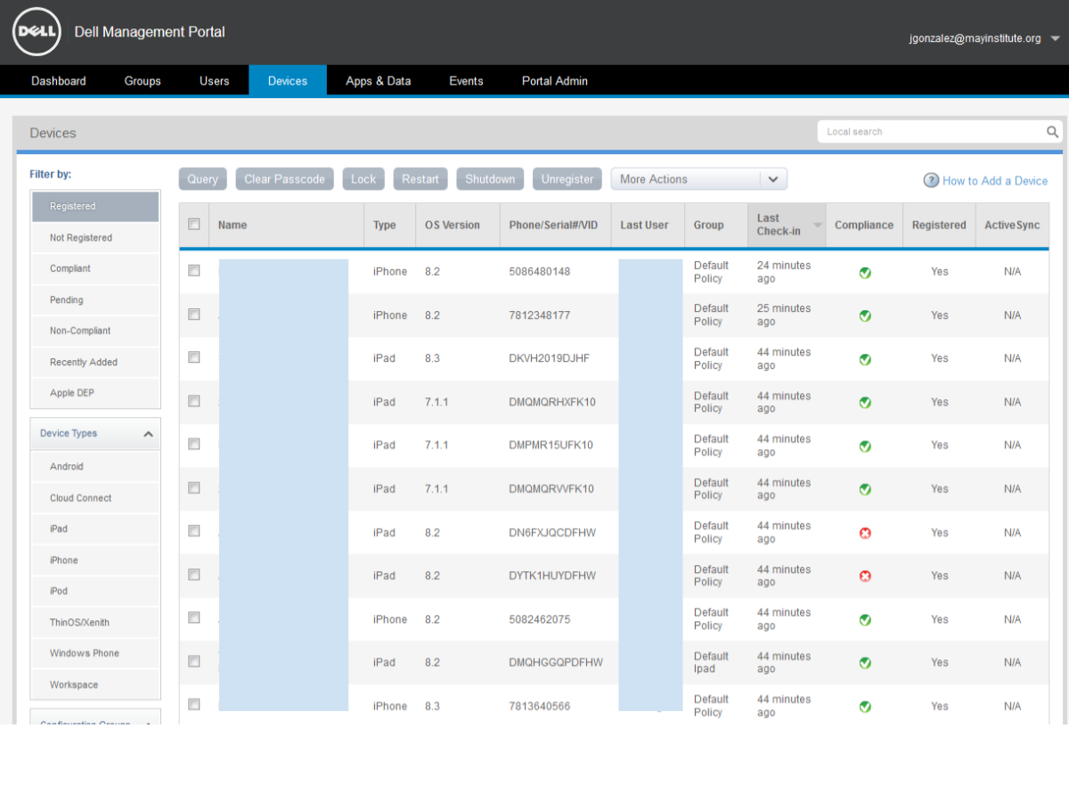The image size is (1069, 802).
Task: Filter by Not Registered
Action: pos(95,238)
